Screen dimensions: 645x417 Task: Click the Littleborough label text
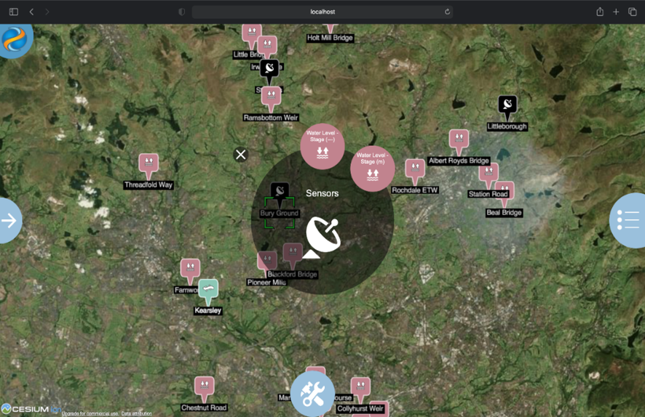[507, 127]
